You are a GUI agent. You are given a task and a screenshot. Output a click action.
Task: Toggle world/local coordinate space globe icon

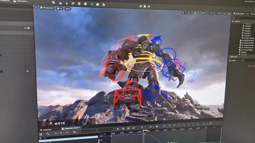click(195, 13)
